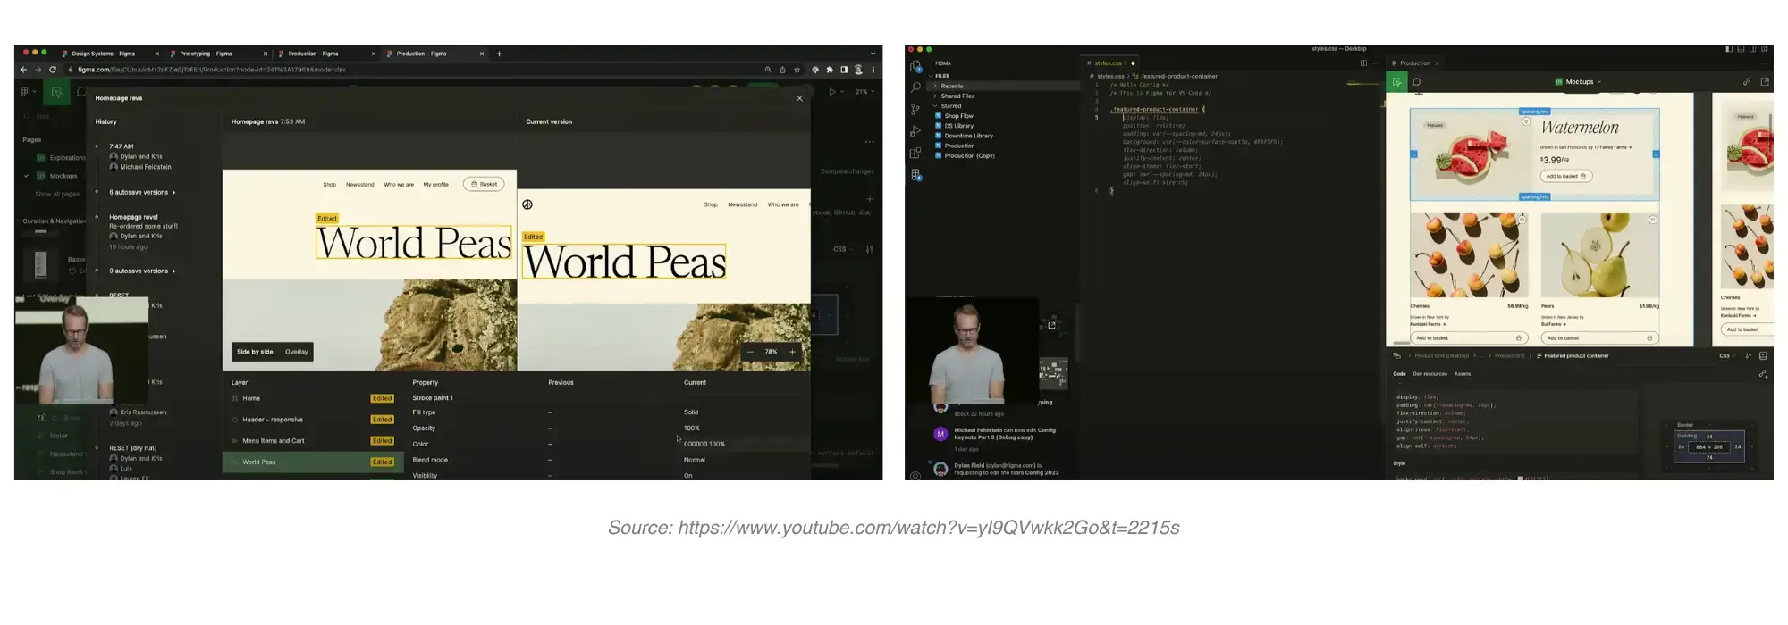Open Chrome extensions puzzle icon
1788x625 pixels.
click(829, 70)
